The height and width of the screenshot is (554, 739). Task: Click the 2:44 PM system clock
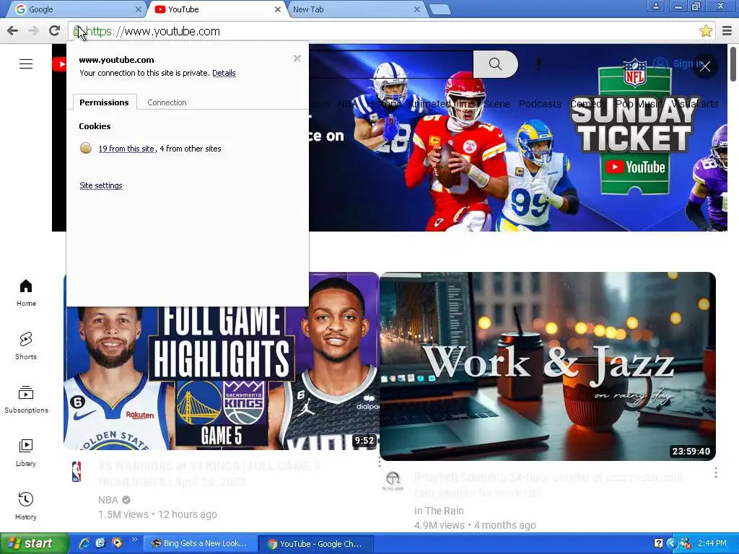[712, 544]
